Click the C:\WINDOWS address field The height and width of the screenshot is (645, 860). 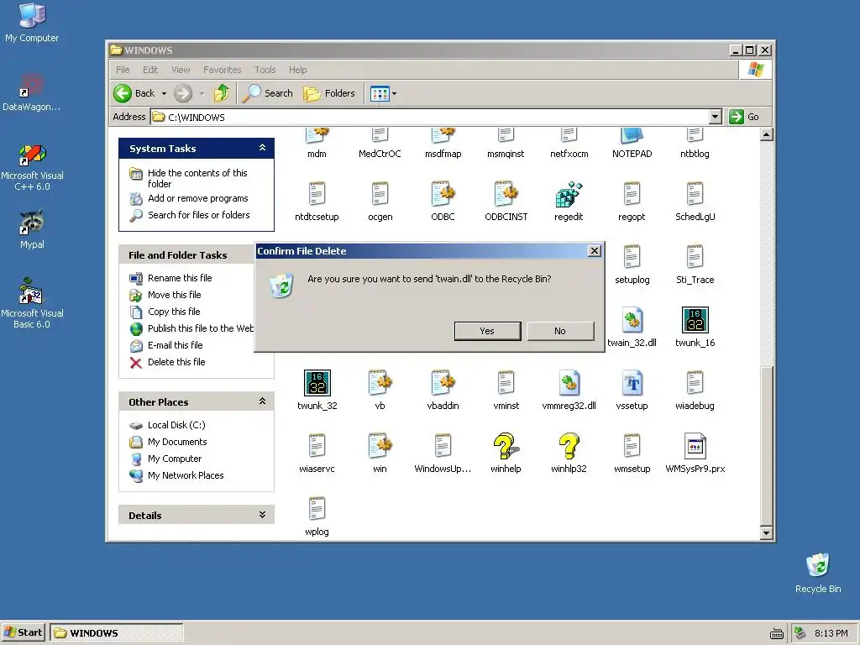(431, 117)
